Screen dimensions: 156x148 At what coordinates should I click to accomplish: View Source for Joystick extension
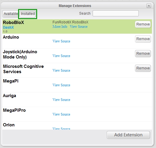[61, 56]
